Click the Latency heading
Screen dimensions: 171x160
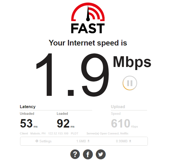tap(27, 107)
